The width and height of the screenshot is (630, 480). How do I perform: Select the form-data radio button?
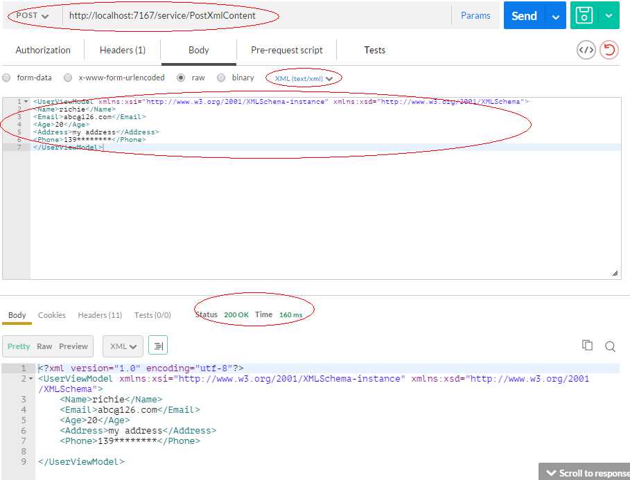tap(6, 78)
